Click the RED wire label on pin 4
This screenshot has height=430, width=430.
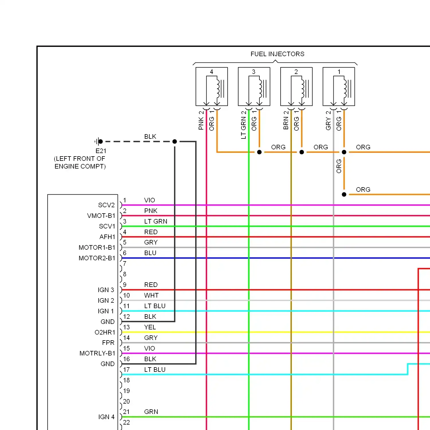tap(151, 232)
